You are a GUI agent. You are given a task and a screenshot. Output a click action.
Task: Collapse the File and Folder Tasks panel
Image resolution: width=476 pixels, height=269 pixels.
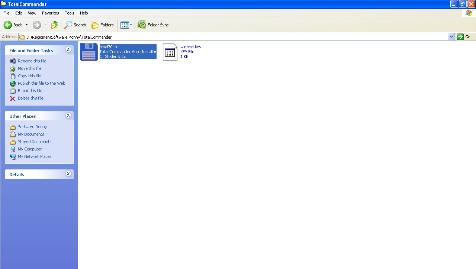click(x=68, y=49)
